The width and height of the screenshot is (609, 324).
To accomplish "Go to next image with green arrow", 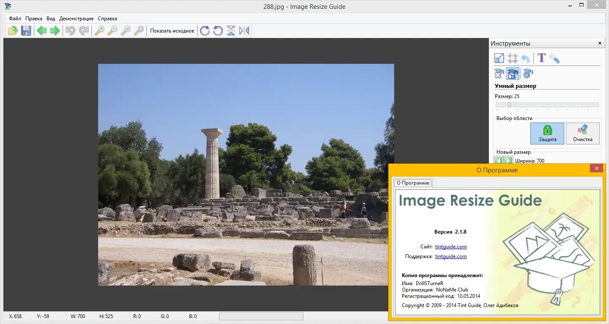I will pos(55,31).
